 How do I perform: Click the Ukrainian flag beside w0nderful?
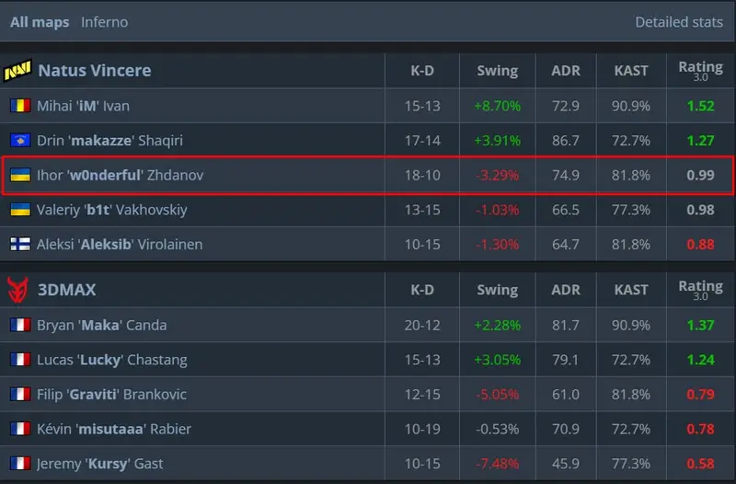point(20,175)
